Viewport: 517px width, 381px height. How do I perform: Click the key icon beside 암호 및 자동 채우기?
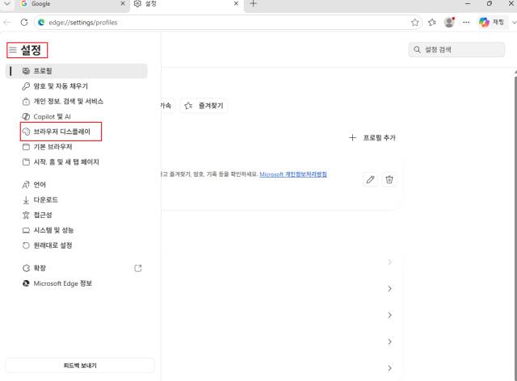pyautogui.click(x=26, y=86)
